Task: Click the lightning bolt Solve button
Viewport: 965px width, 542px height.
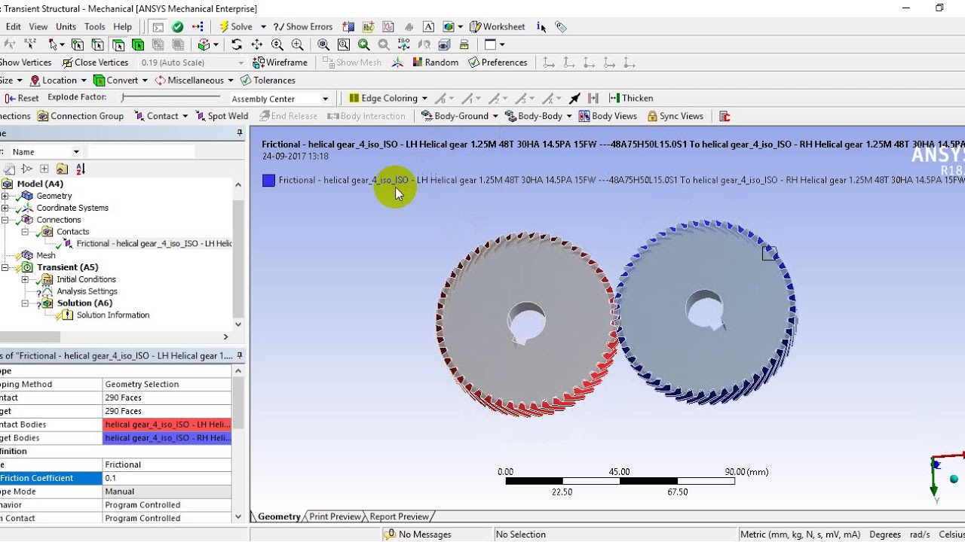Action: tap(236, 26)
